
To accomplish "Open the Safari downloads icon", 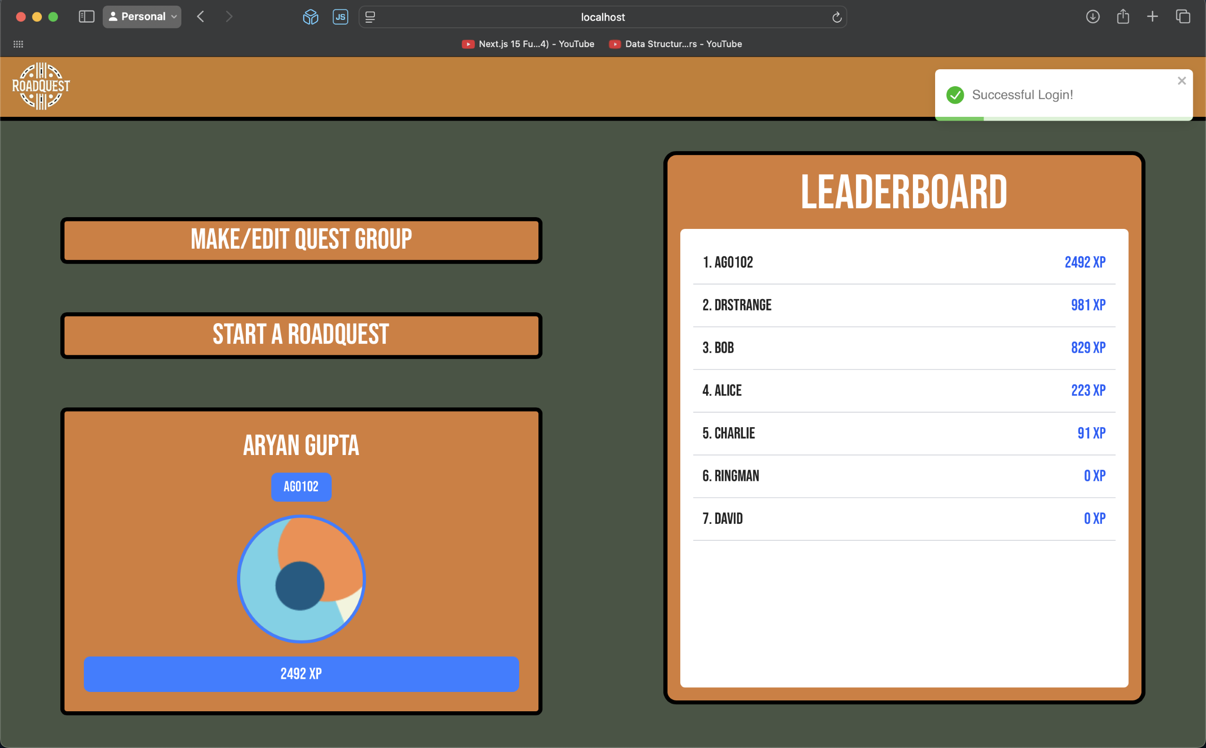I will [1092, 17].
